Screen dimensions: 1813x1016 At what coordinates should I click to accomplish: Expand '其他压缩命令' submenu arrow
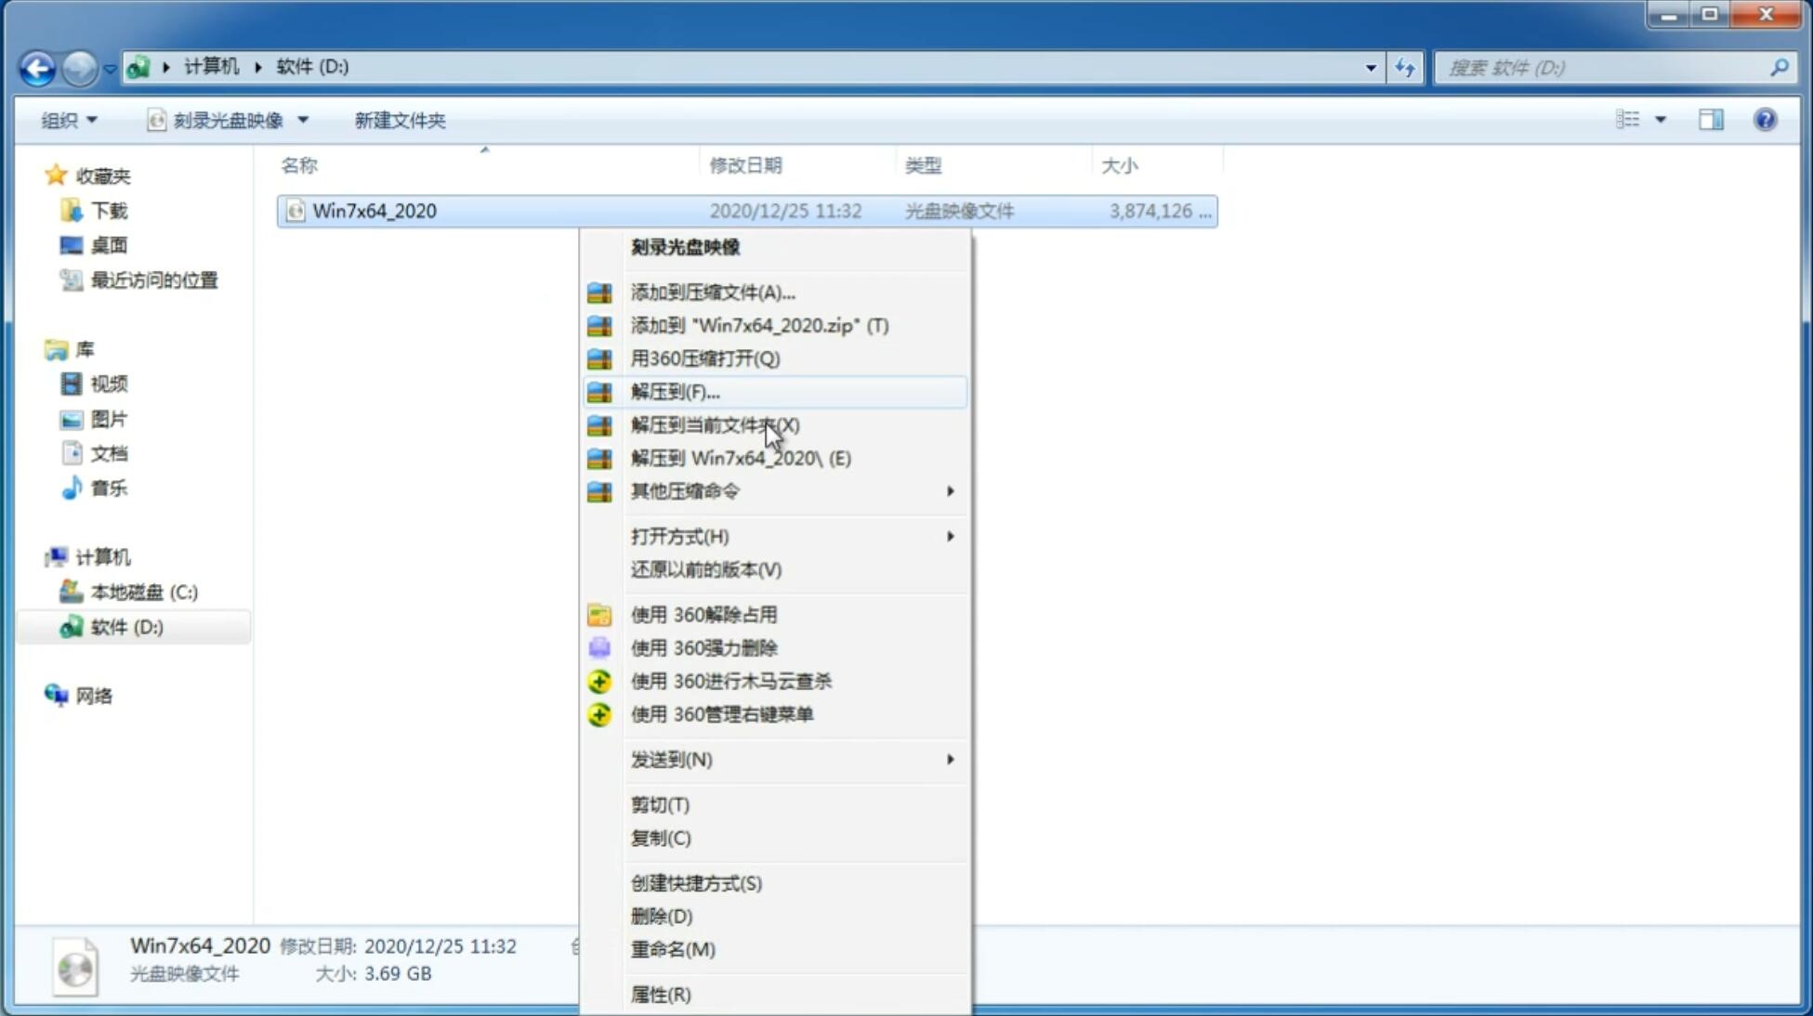coord(948,490)
